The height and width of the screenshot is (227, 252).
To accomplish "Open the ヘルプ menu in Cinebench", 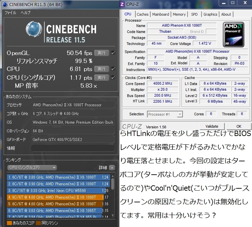I will click(25, 13).
